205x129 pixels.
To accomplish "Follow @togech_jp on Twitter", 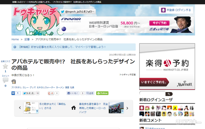I will [78, 12].
